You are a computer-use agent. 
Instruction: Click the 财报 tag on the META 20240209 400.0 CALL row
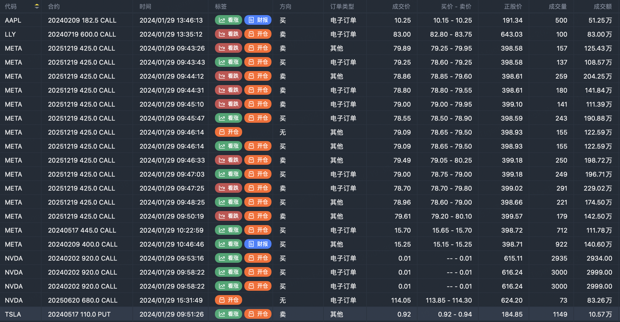(x=258, y=244)
